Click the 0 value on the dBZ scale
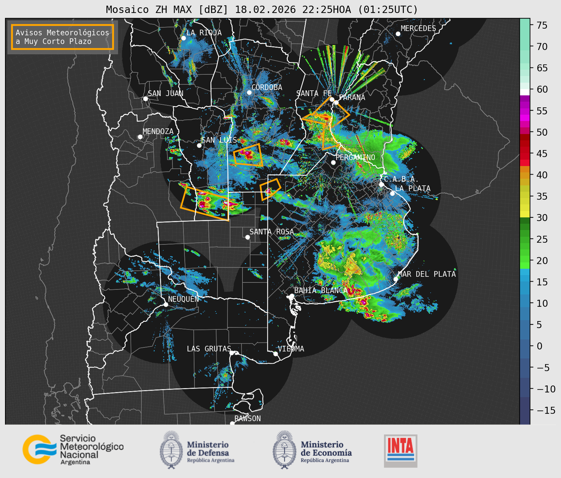This screenshot has height=478, width=561. coord(539,346)
